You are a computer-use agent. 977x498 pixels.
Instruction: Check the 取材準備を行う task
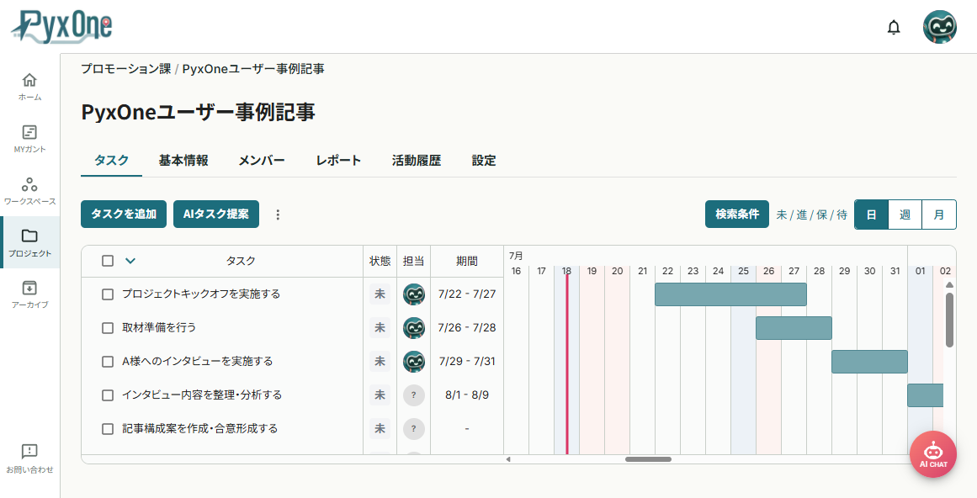click(108, 328)
